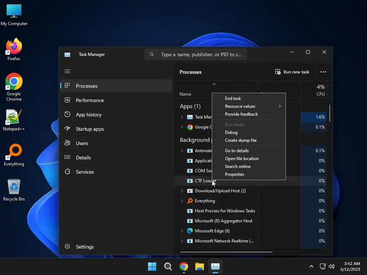Click the Windows Start button on taskbar
This screenshot has height=275, width=367.
[x=152, y=266]
